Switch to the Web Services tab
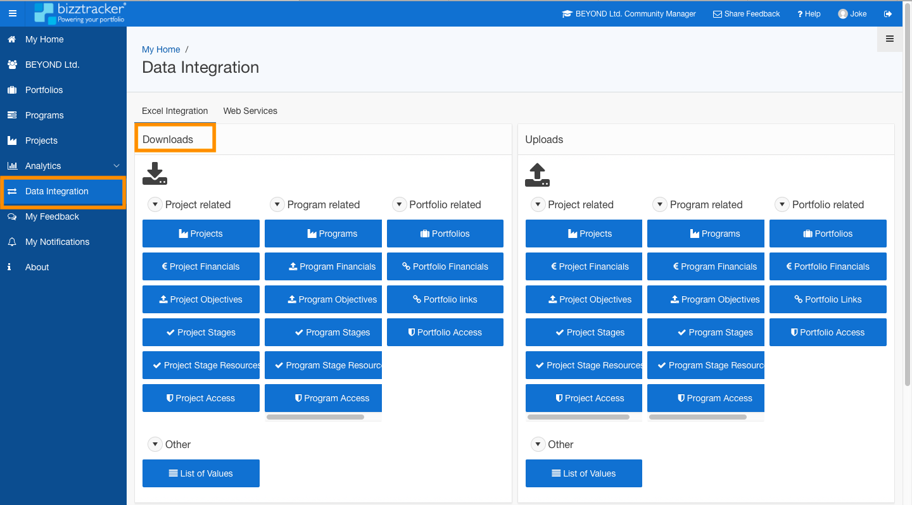This screenshot has height=505, width=912. 250,111
